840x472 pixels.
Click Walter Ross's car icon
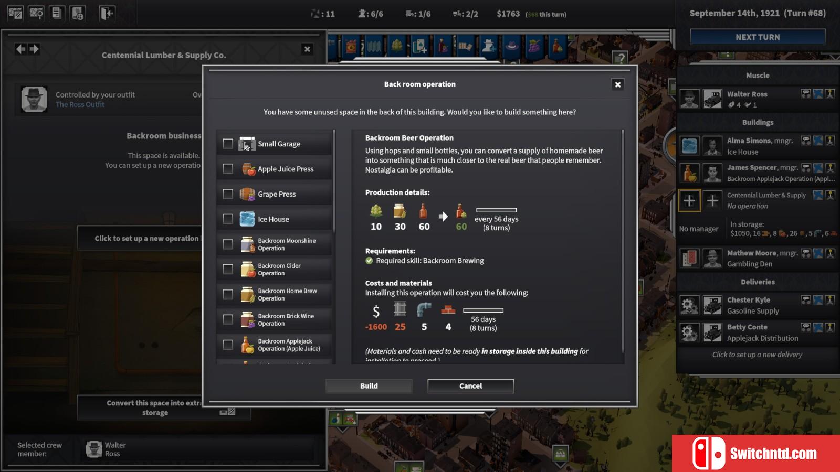712,99
